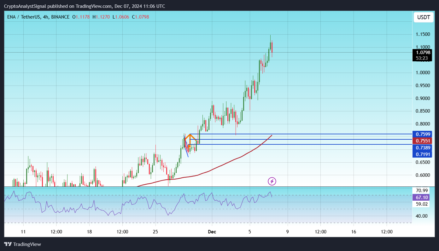Click the 1.0000 price axis label

(423, 73)
